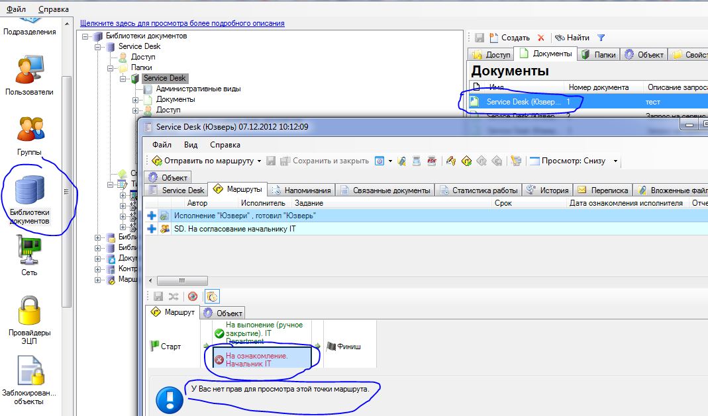Select Доступ under top Service Desk library
Image resolution: width=708 pixels, height=416 pixels.
(x=143, y=57)
